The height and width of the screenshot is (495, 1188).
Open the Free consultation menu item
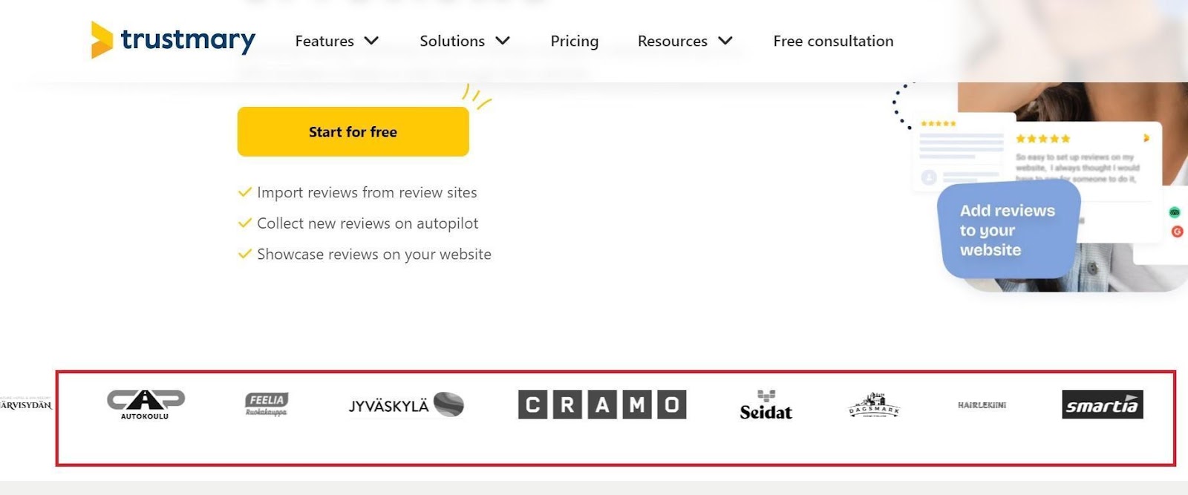coord(833,41)
